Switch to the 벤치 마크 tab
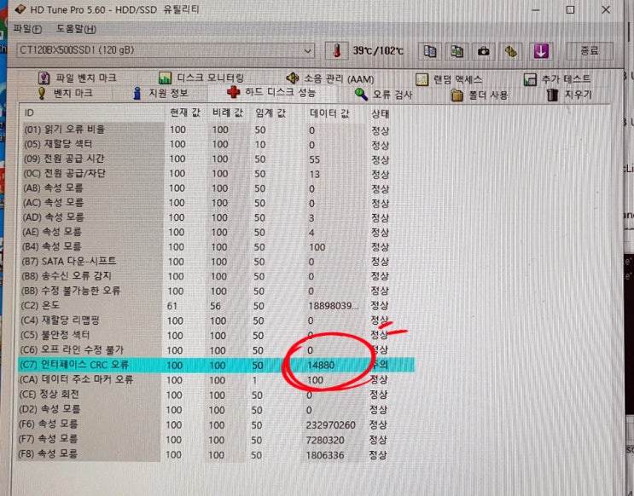This screenshot has width=634, height=496. click(x=65, y=93)
